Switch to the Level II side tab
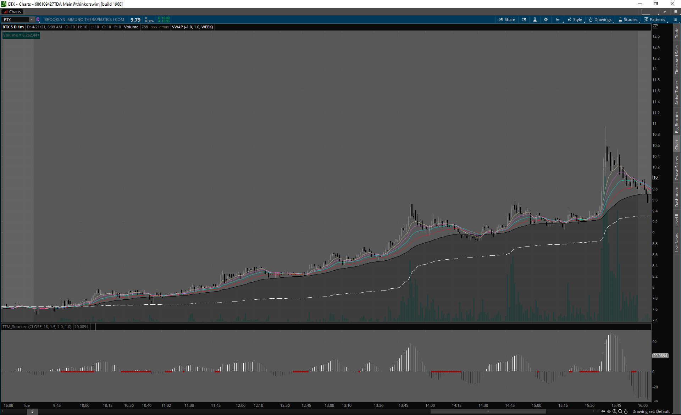Viewport: 681px width, 415px height. 677,220
